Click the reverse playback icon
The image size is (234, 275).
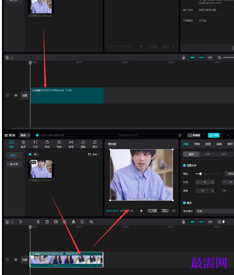pos(64,222)
